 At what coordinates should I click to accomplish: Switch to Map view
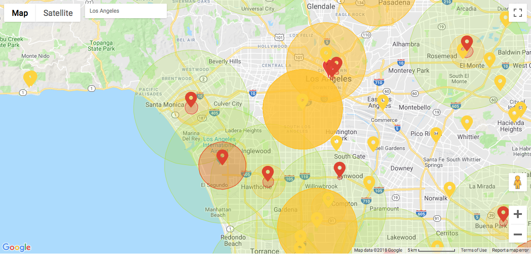(20, 13)
